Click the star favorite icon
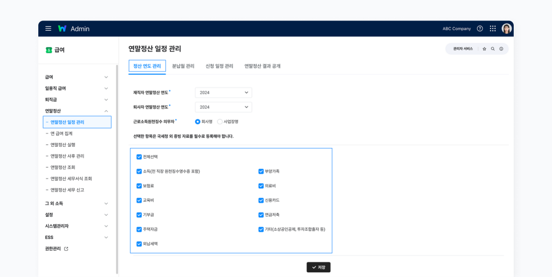 485,49
